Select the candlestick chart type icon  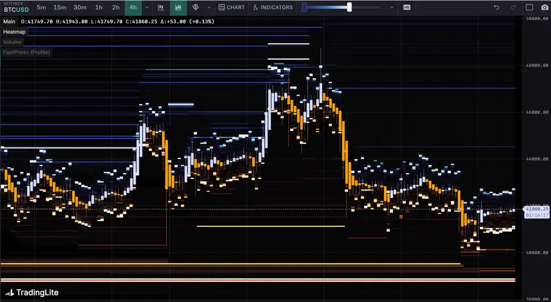161,7
